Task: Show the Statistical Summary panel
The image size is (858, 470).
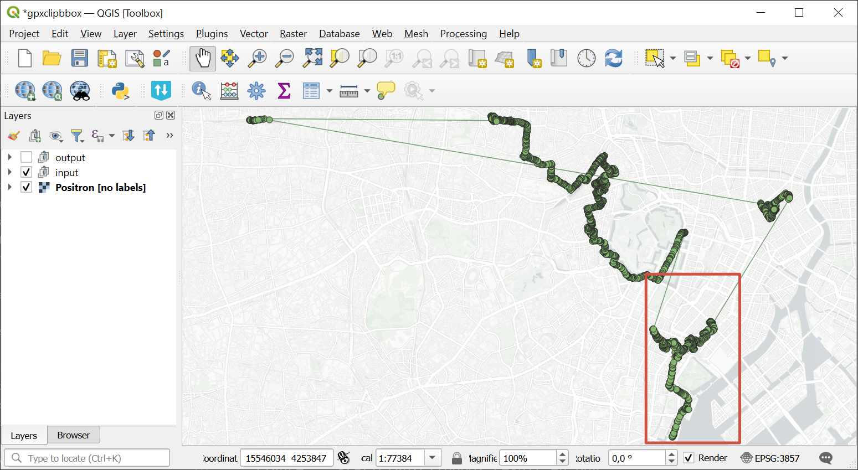Action: click(284, 91)
